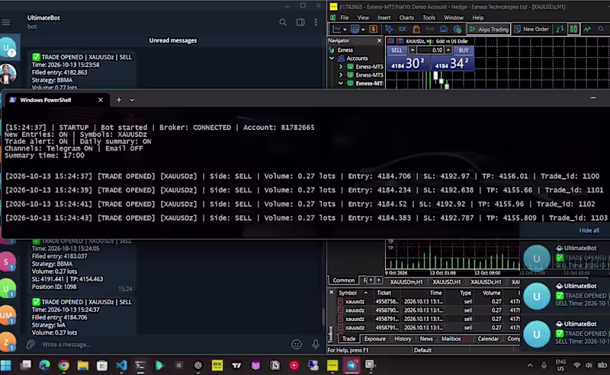Open MetaTrader Window menu
Screen dimensions: 610x375
point(454,17)
